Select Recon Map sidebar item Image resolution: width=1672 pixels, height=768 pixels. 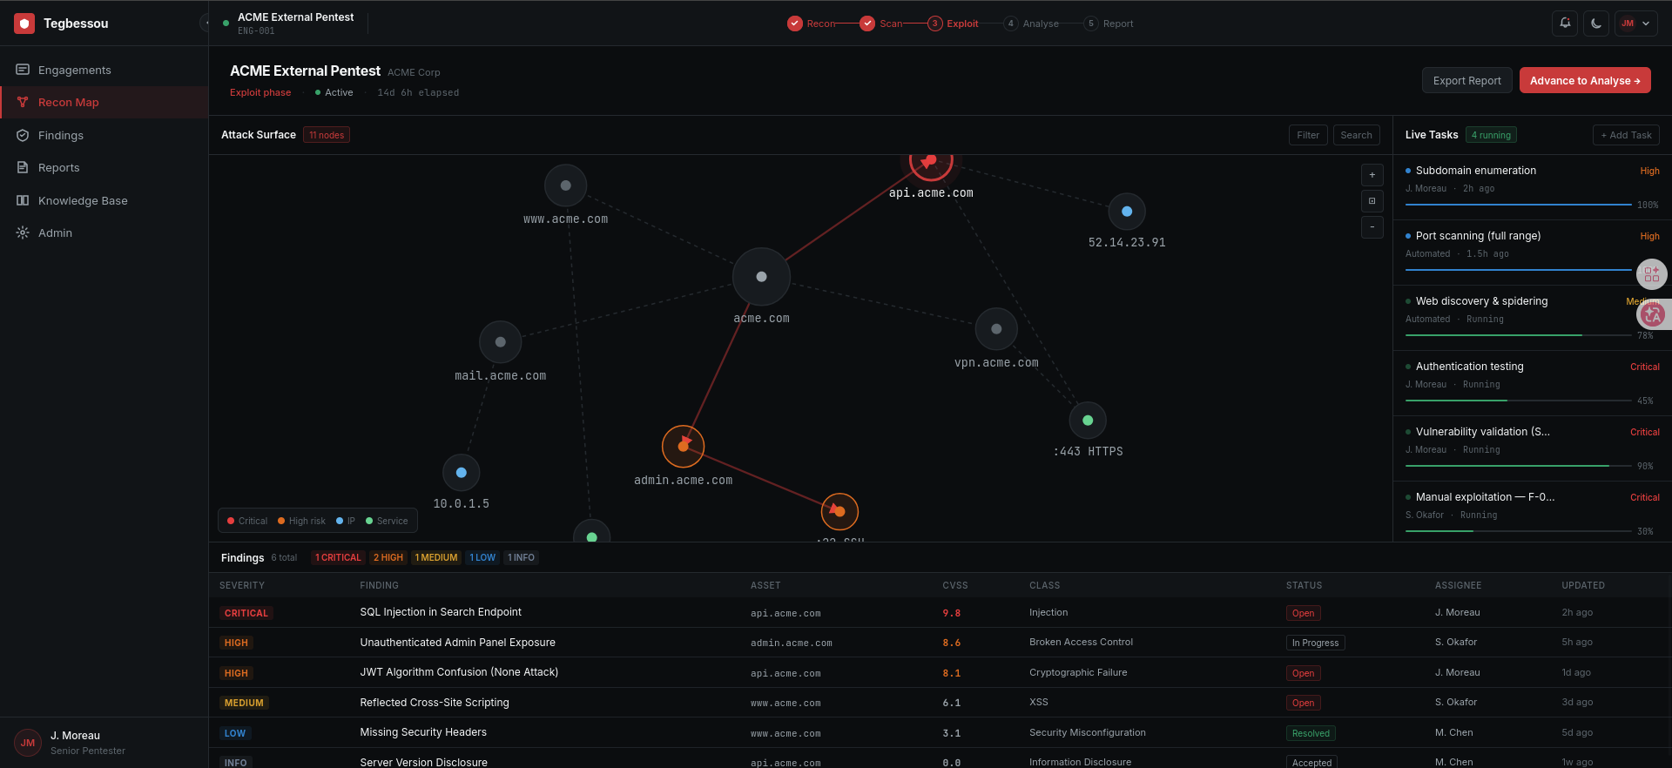[104, 102]
